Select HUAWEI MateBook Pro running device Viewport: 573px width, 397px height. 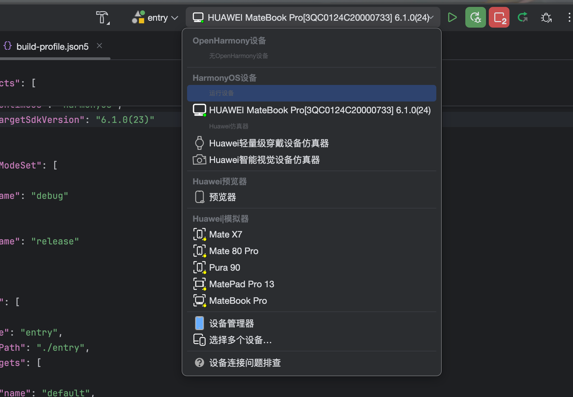coord(312,110)
